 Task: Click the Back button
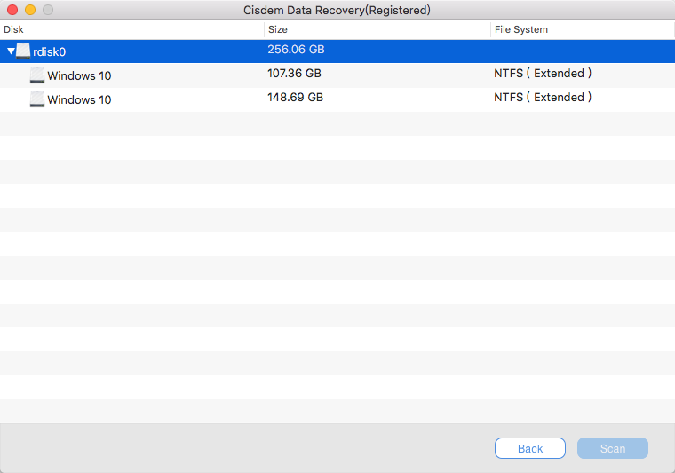pos(530,448)
